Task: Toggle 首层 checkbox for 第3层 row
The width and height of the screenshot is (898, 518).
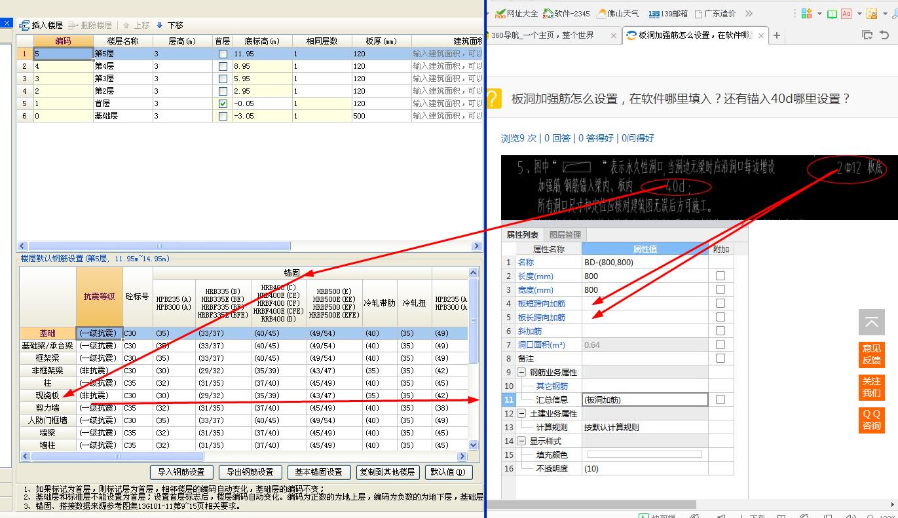Action: point(223,79)
